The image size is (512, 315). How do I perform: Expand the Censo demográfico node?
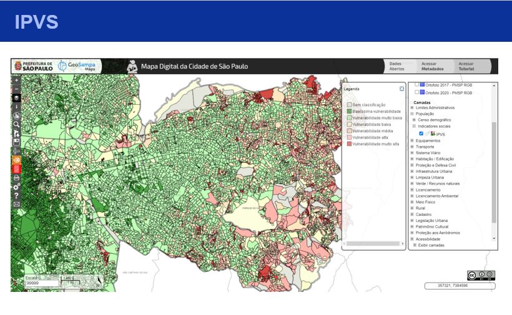click(415, 120)
